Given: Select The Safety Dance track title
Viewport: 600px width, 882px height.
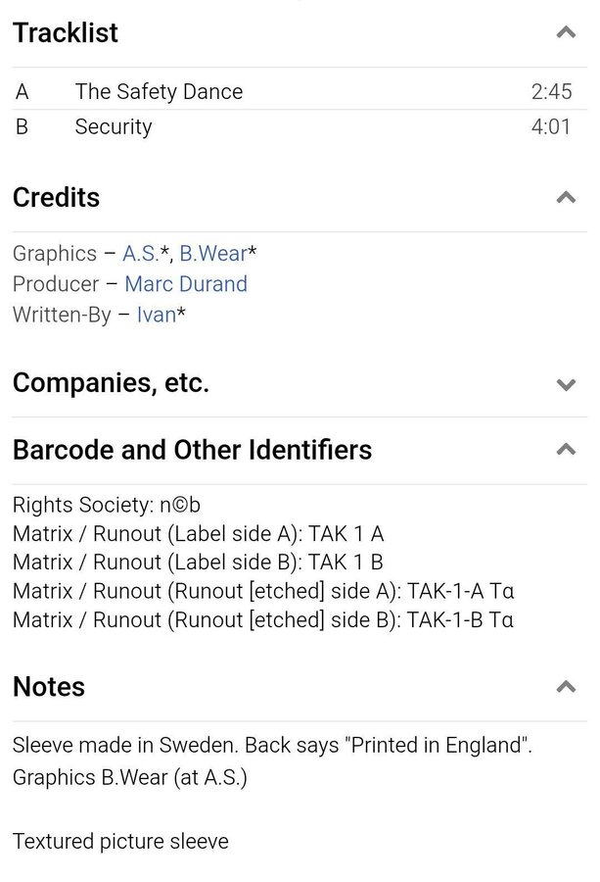Looking at the screenshot, I should [x=159, y=92].
